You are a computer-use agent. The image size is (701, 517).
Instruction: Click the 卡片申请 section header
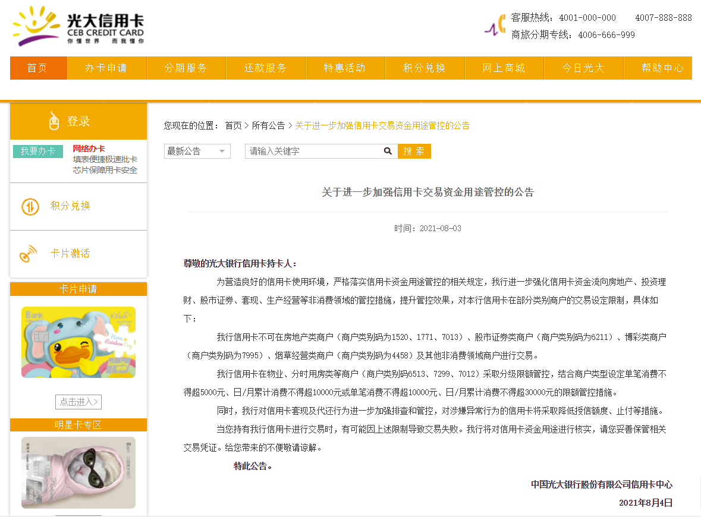coord(78,289)
